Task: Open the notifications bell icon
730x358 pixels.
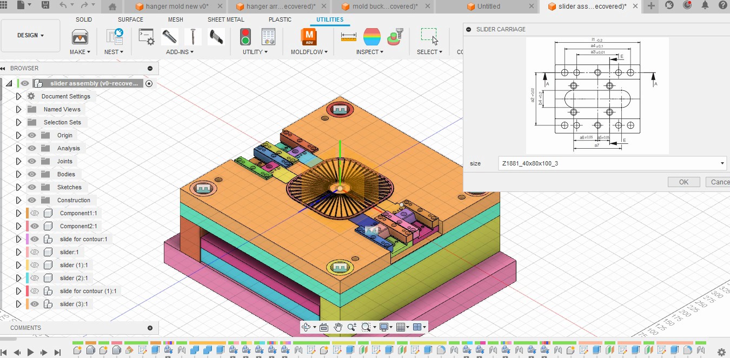Action: click(705, 5)
